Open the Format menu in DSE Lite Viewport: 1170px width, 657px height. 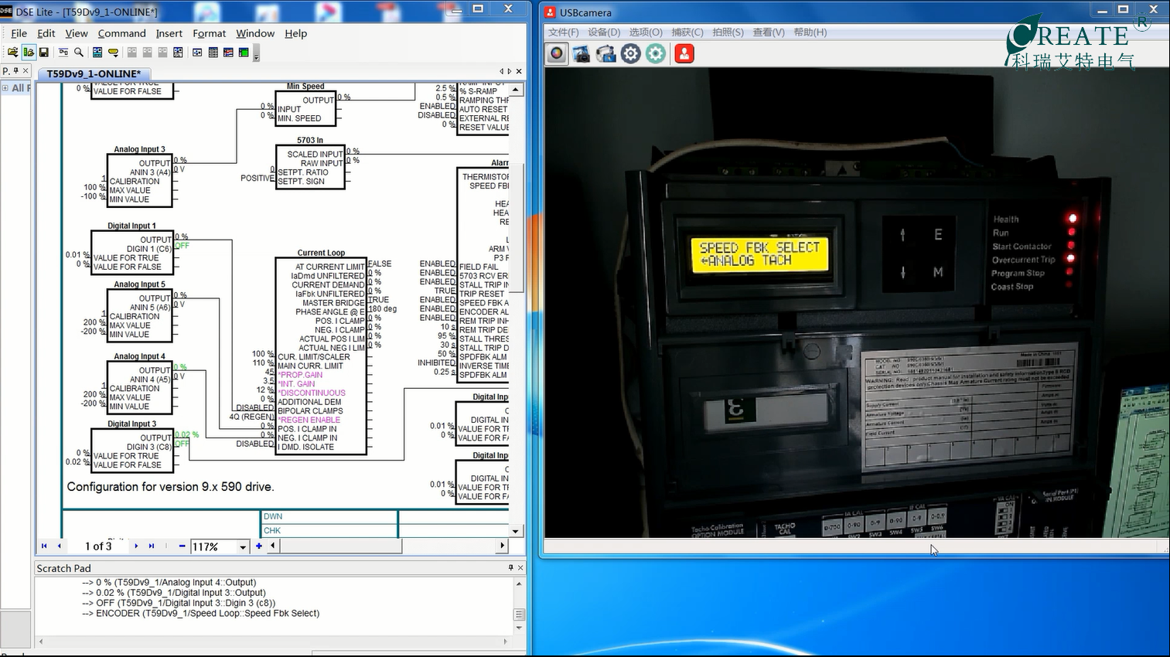point(209,33)
